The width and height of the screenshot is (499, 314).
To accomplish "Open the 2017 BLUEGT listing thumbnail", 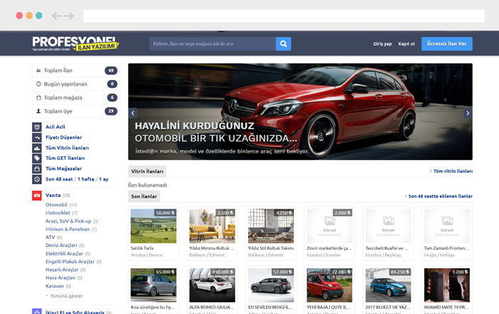I will tap(389, 285).
